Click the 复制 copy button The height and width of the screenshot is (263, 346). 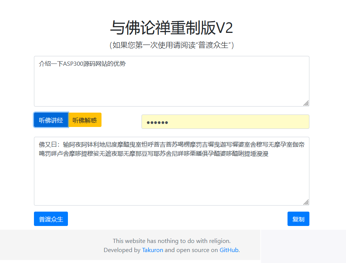point(298,218)
